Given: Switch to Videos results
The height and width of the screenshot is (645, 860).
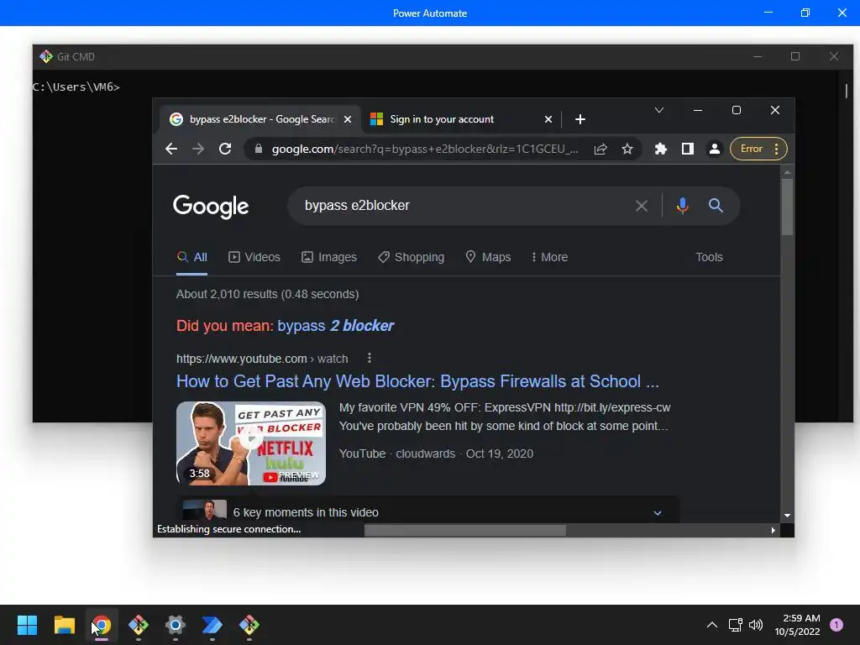Looking at the screenshot, I should 254,257.
